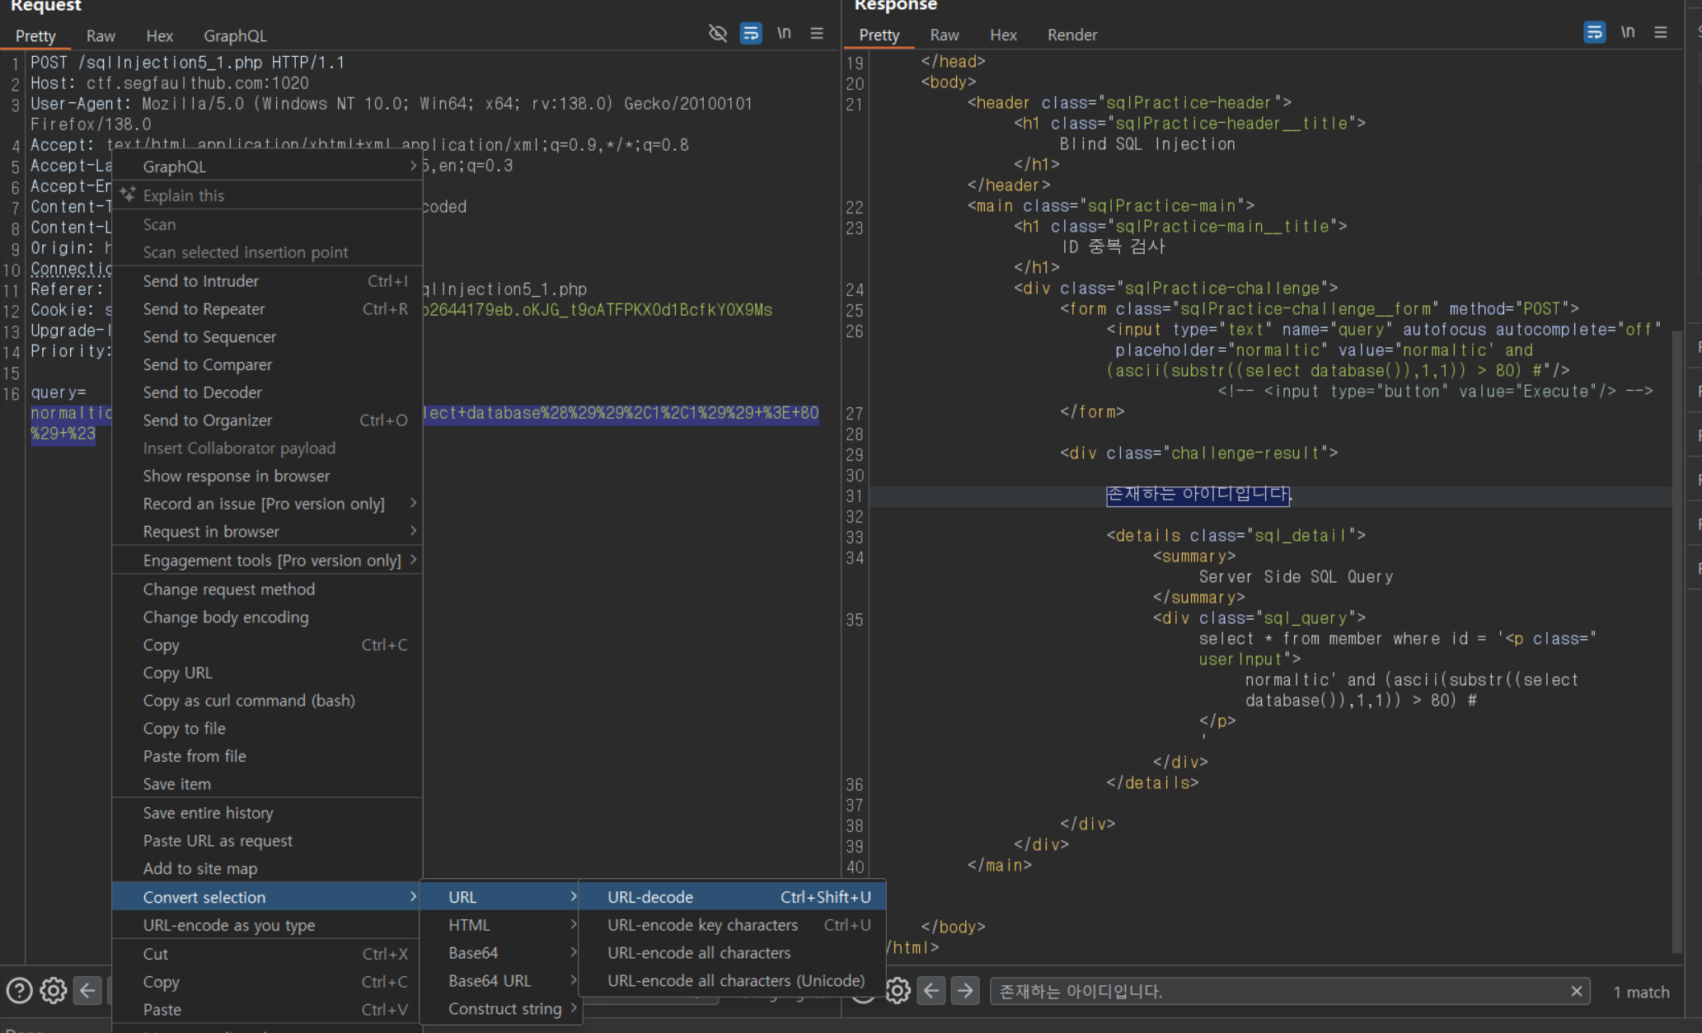Choose Send to Intruder
The image size is (1702, 1033).
pos(267,281)
